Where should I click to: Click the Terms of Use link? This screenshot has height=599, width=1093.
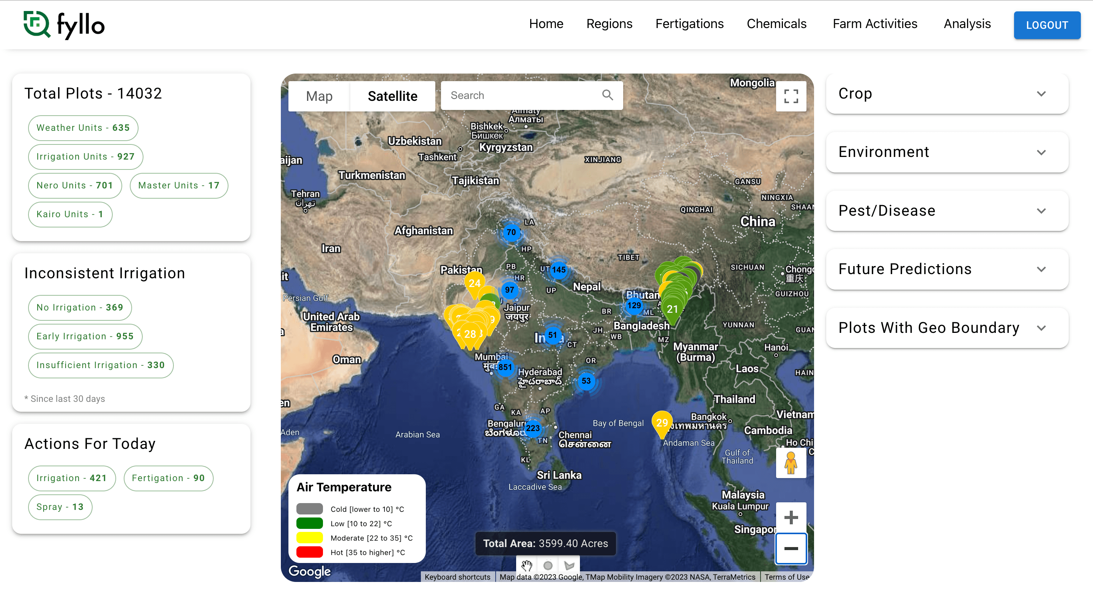tap(786, 577)
